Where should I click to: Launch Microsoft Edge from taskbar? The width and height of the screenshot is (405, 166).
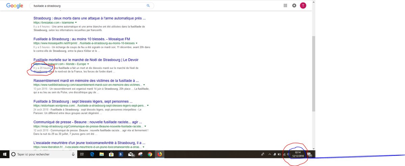click(x=92, y=155)
